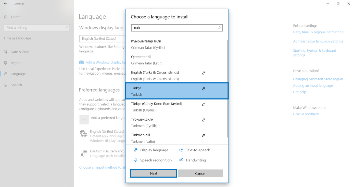Click the Give us feedback link
The height and width of the screenshot is (187, 354).
point(306,114)
